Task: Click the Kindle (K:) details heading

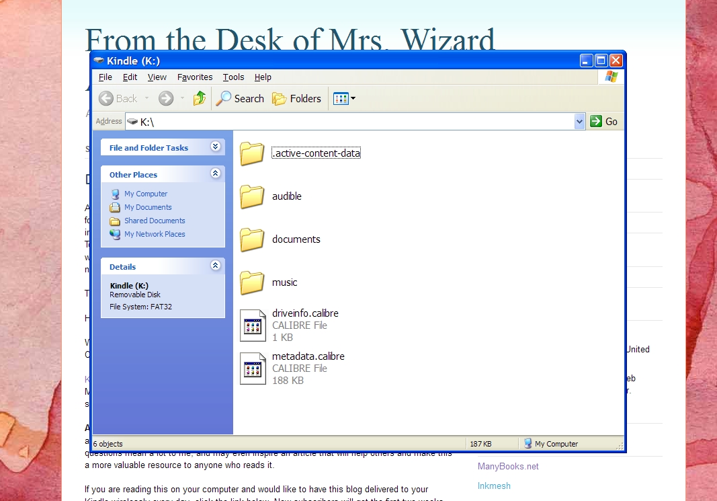Action: [x=129, y=285]
